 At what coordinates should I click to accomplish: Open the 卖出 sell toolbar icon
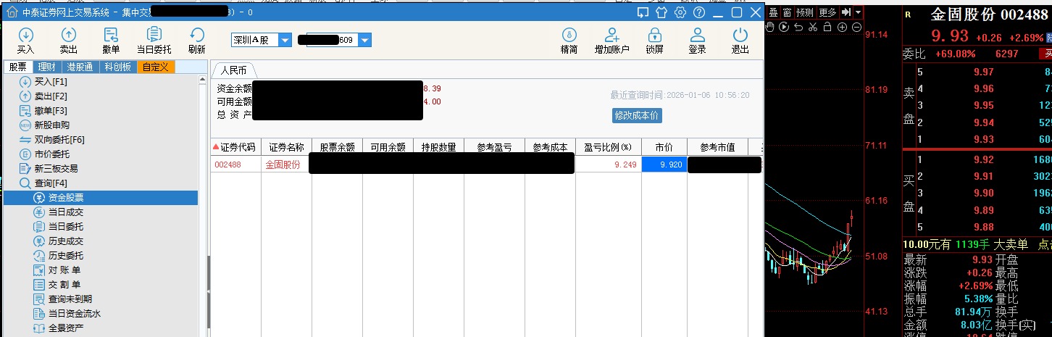tap(68, 41)
